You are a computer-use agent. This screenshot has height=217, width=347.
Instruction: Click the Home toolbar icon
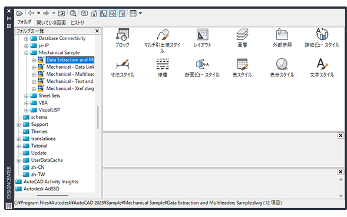(94, 14)
